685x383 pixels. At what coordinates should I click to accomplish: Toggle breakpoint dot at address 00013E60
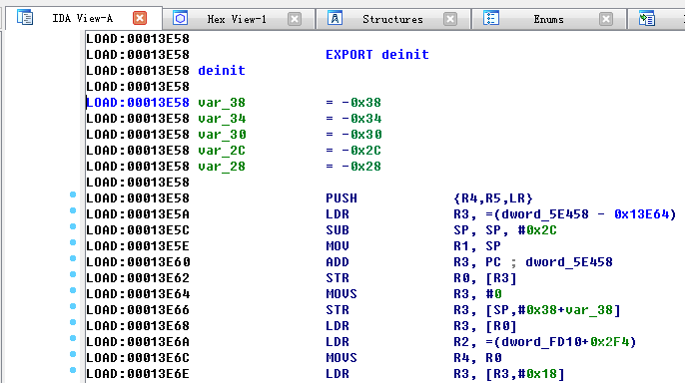coord(73,258)
